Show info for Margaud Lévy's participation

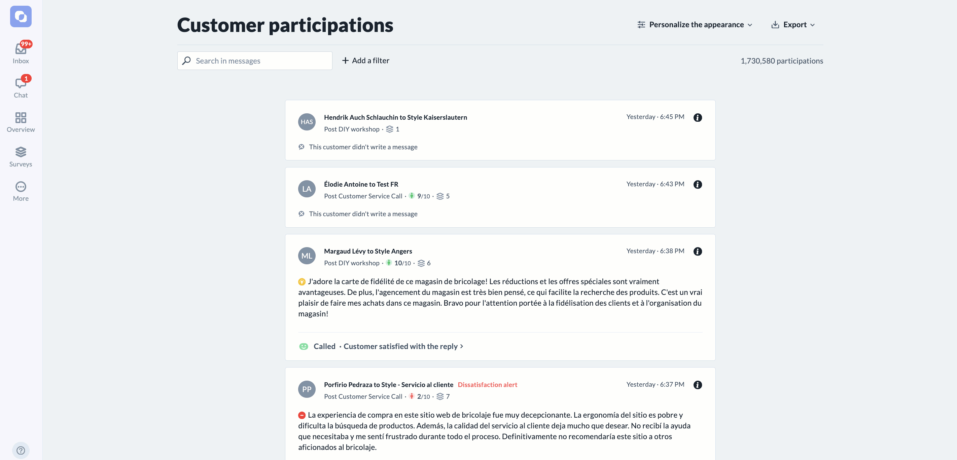coord(697,251)
